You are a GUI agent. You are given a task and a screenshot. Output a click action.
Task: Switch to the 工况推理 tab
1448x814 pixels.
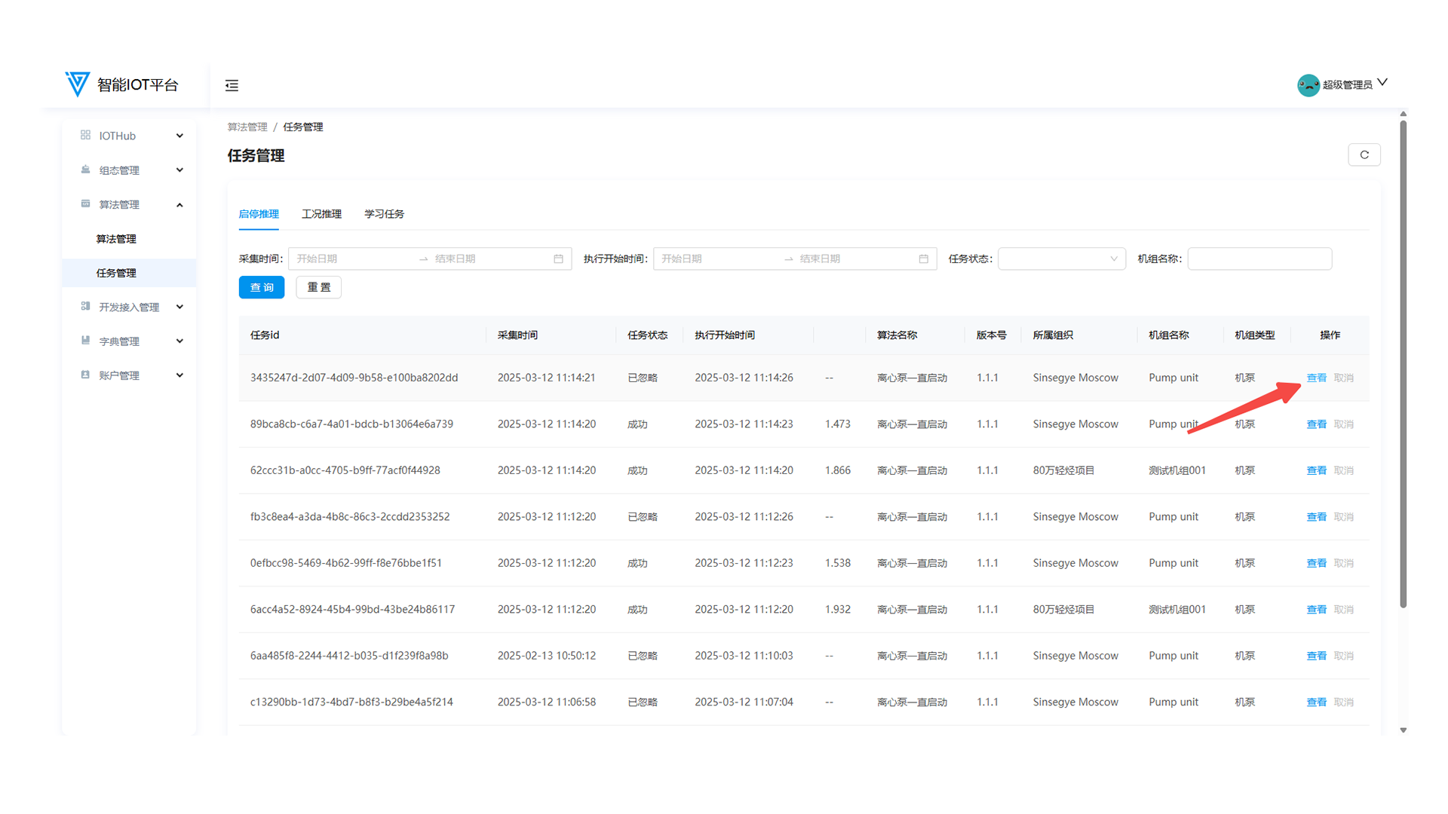321,214
